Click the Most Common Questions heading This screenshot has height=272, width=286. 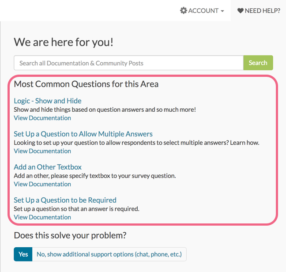pos(86,84)
